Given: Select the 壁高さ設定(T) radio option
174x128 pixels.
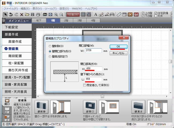Looking at the screenshot, I should 50,57.
